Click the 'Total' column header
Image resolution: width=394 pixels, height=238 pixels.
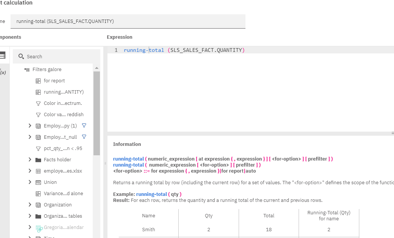pyautogui.click(x=268, y=216)
